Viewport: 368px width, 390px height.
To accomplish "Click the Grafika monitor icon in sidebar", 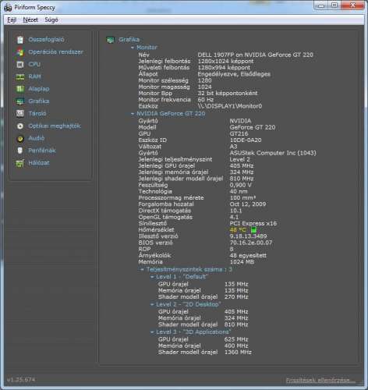I will tap(20, 101).
